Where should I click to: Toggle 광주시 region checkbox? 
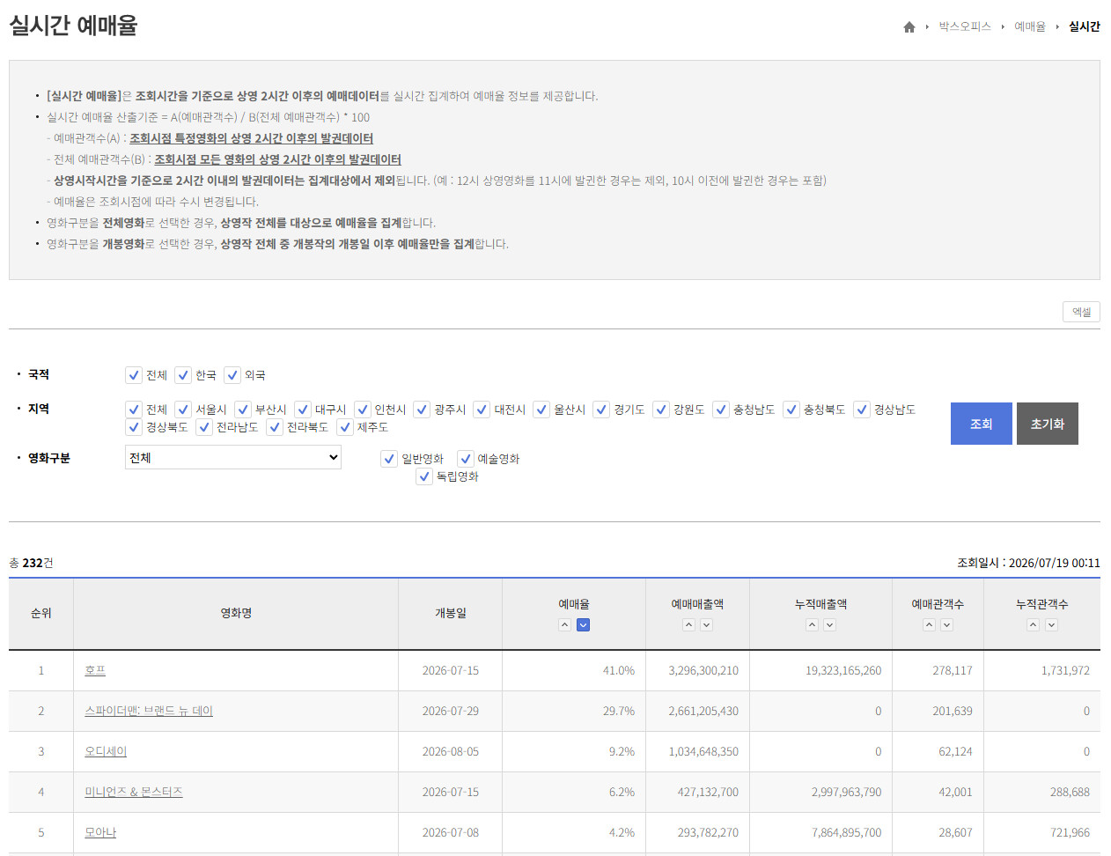tap(422, 410)
